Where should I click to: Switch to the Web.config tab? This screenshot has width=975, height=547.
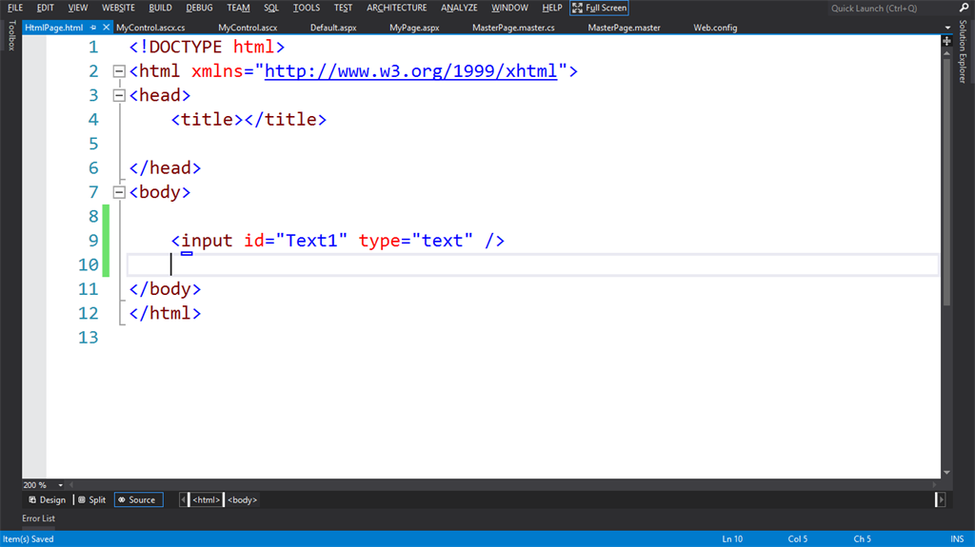pyautogui.click(x=715, y=28)
